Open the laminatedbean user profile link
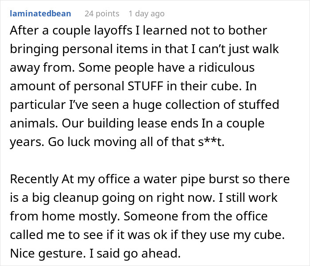The height and width of the screenshot is (266, 310). click(40, 13)
